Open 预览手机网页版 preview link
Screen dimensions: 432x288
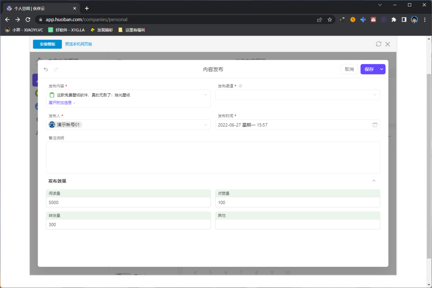tap(79, 44)
